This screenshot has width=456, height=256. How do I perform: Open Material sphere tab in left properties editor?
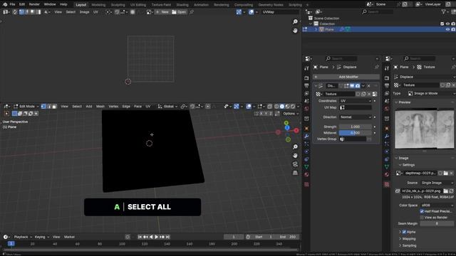pos(306,174)
